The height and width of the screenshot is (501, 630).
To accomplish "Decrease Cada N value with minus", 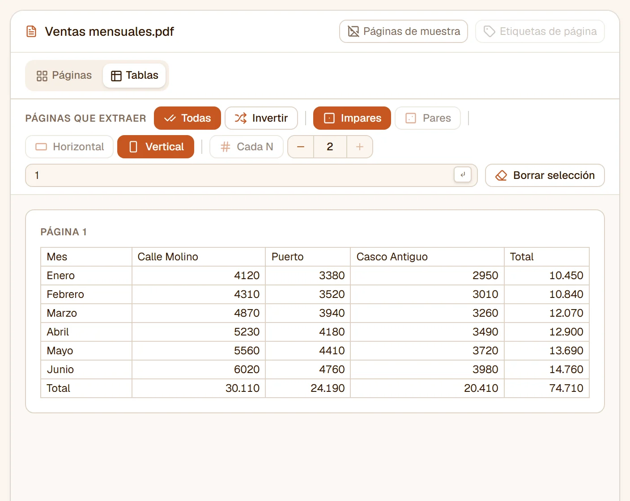I will [x=301, y=147].
